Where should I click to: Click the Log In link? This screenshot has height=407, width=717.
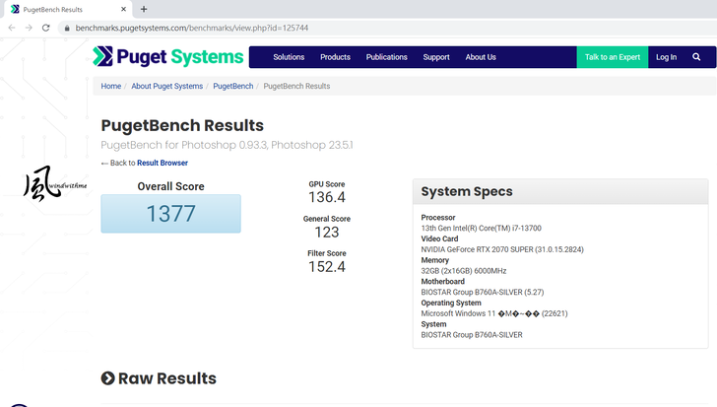pyautogui.click(x=666, y=57)
